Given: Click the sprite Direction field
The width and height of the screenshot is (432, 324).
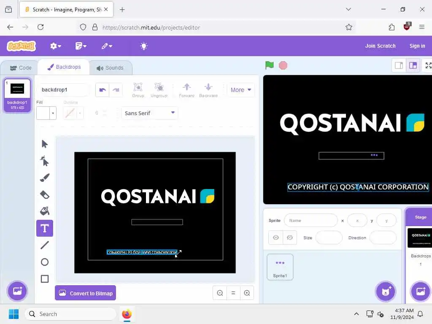Looking at the screenshot, I should click(x=383, y=238).
